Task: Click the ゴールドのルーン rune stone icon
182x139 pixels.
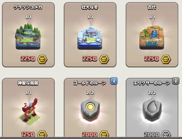Action: [90, 110]
